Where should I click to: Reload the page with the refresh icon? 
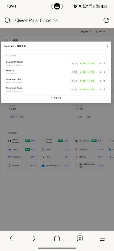pos(106,20)
